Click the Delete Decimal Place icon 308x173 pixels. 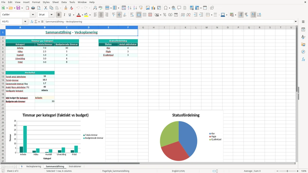click(188, 15)
